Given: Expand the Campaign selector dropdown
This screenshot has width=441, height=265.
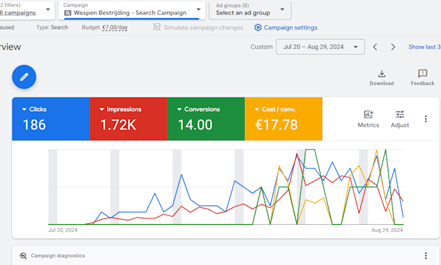Looking at the screenshot, I should tap(132, 10).
